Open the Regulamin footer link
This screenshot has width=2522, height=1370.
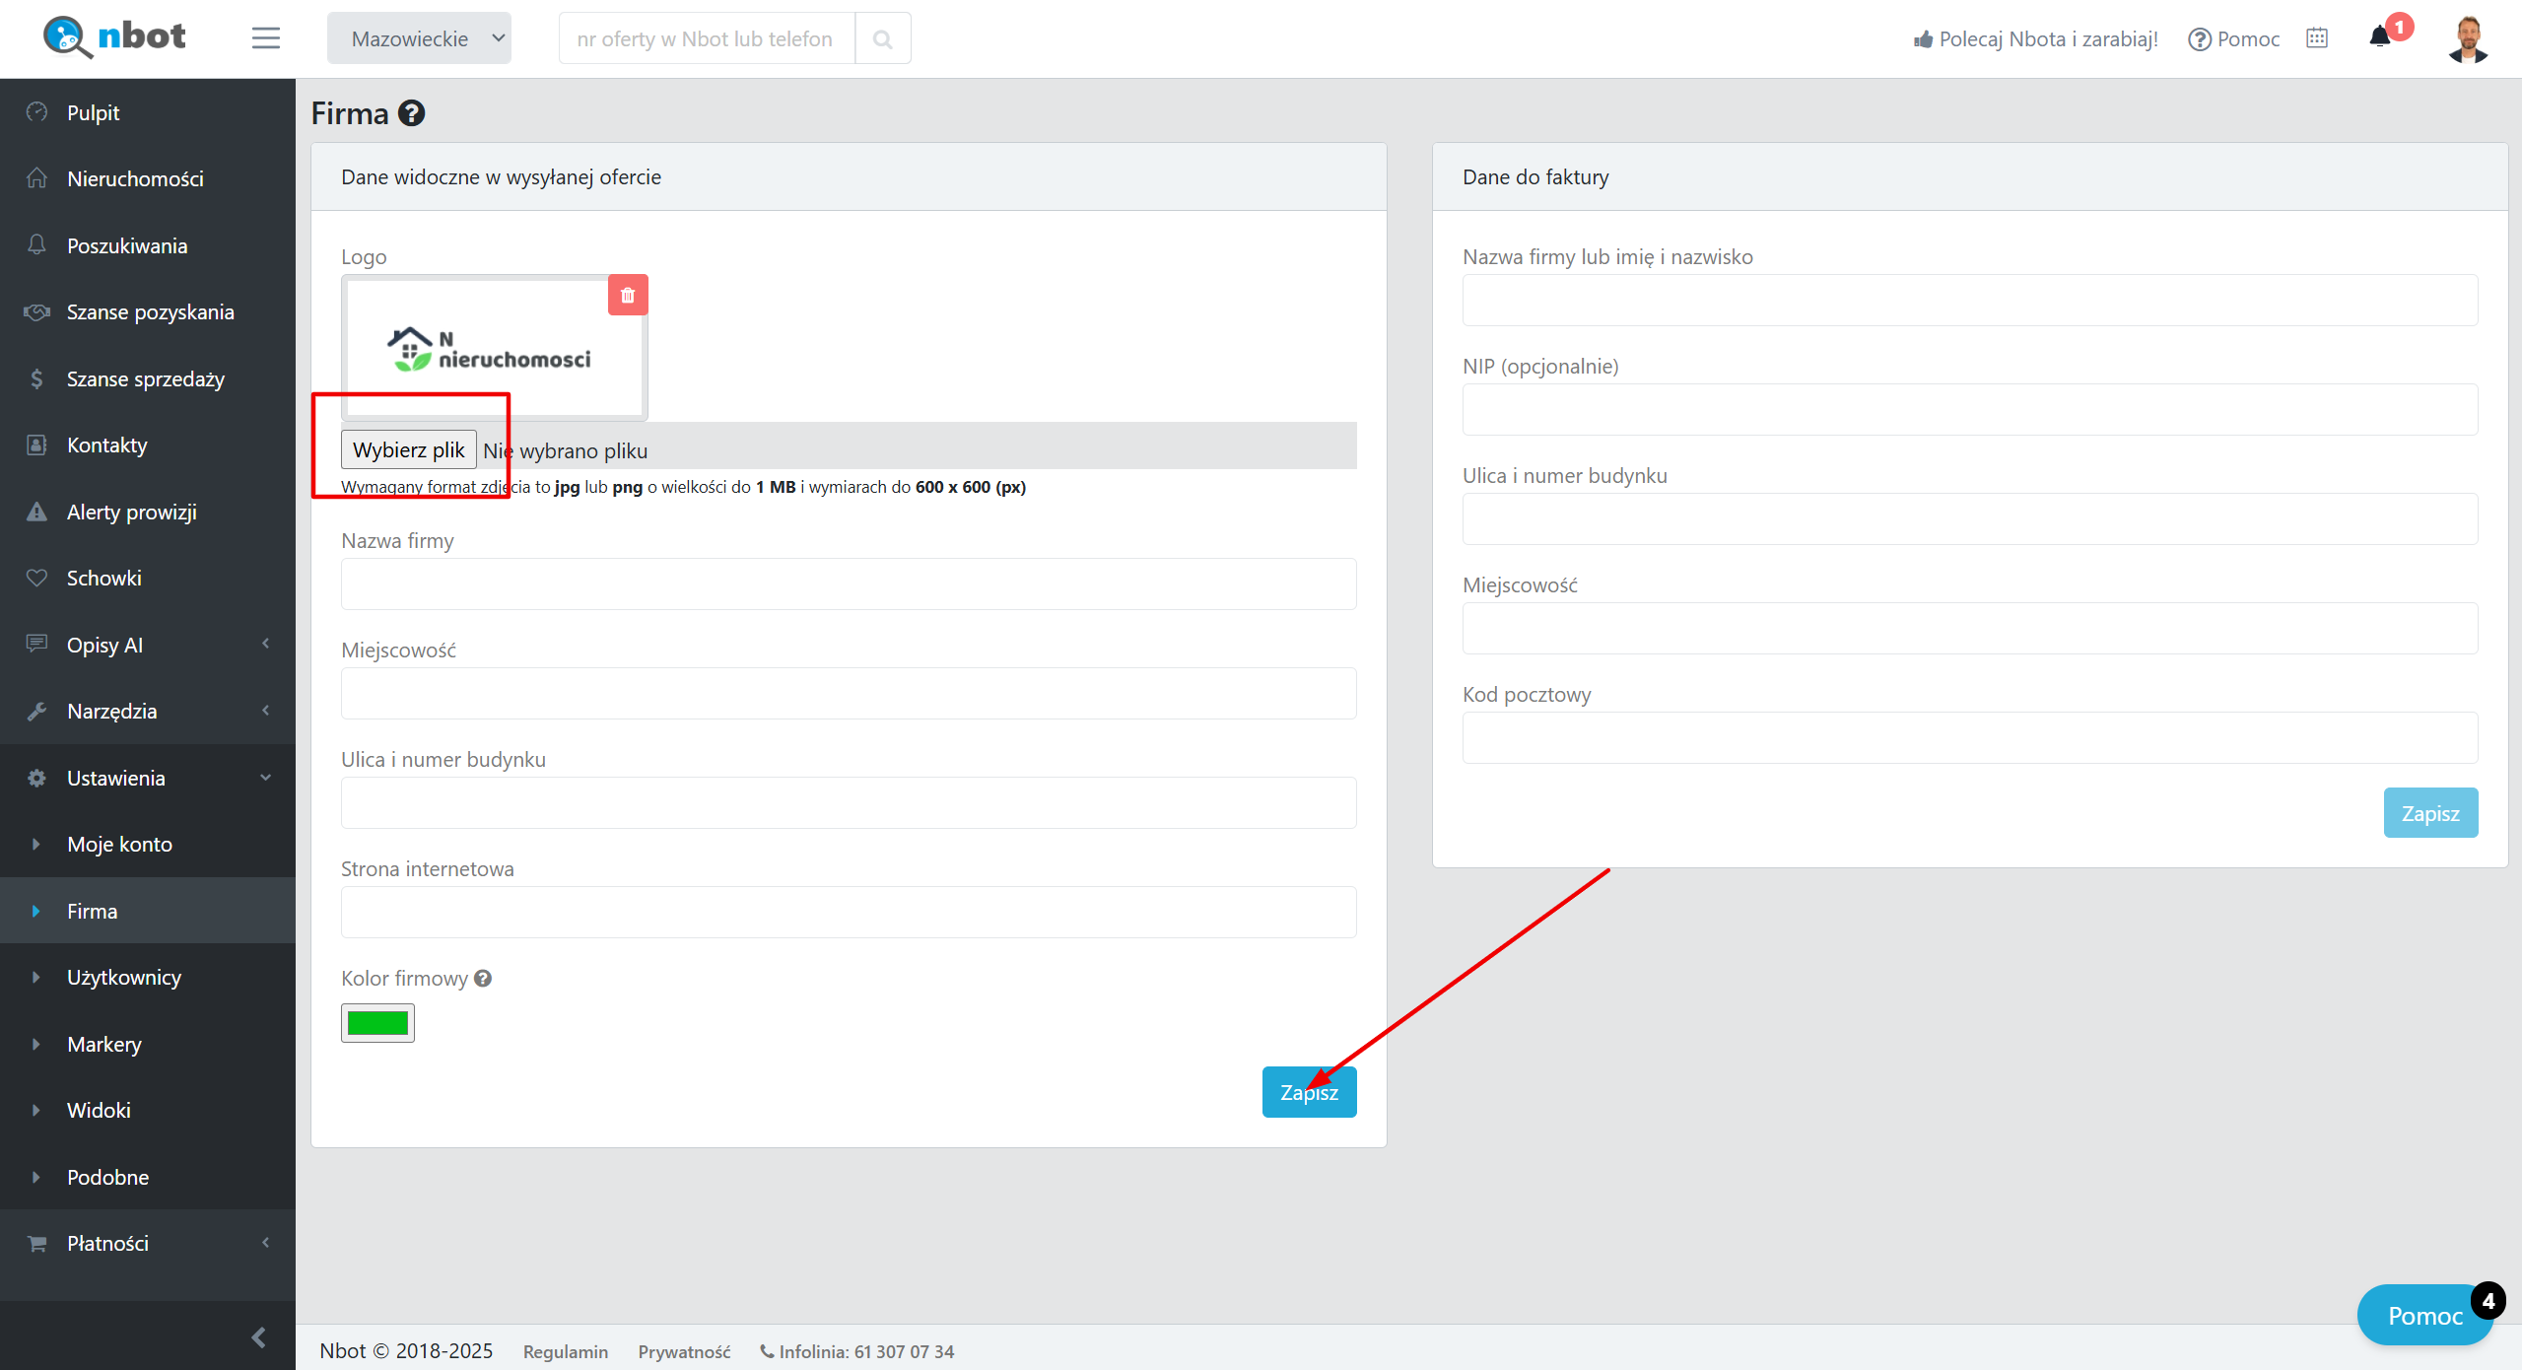[565, 1351]
